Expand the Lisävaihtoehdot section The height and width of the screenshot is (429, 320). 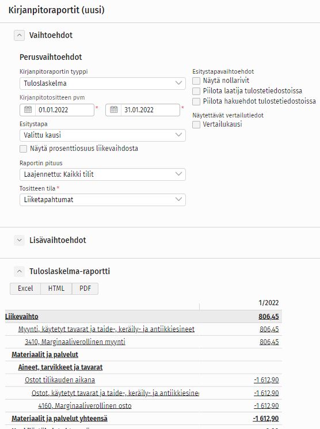(19, 240)
